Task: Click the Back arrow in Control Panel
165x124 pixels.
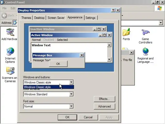Action: [x=4, y=16]
